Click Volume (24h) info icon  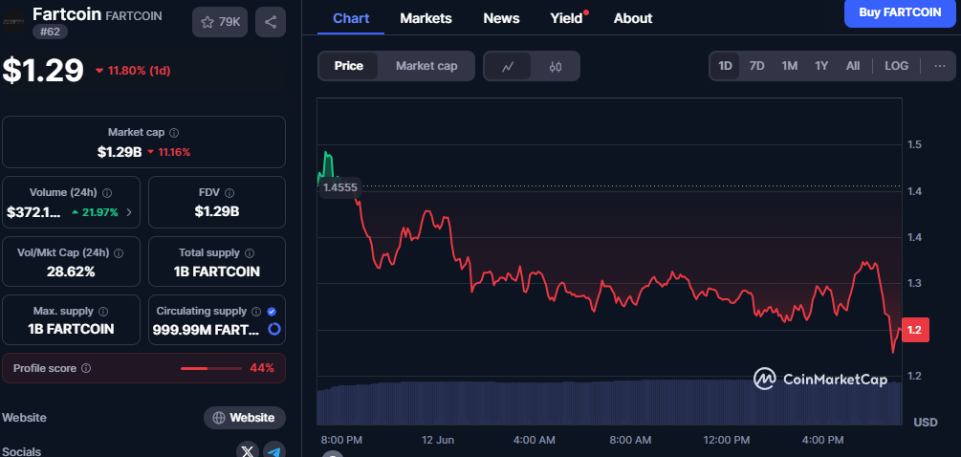click(x=107, y=192)
